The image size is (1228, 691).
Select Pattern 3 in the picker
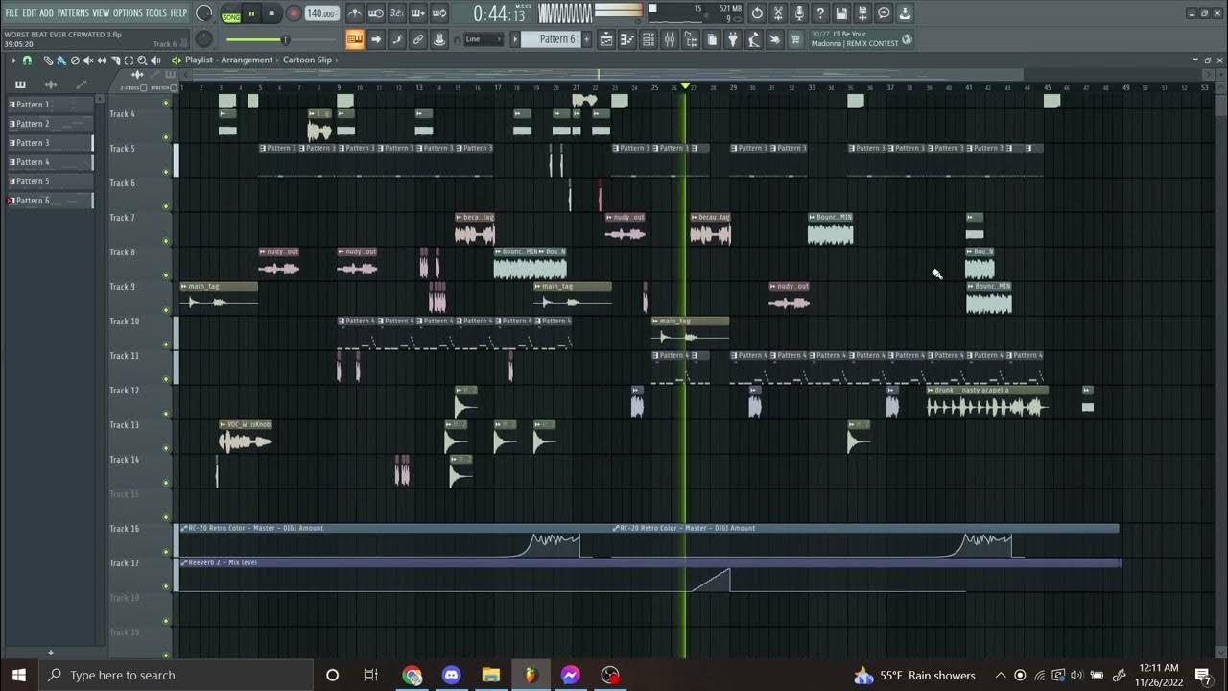tap(51, 142)
